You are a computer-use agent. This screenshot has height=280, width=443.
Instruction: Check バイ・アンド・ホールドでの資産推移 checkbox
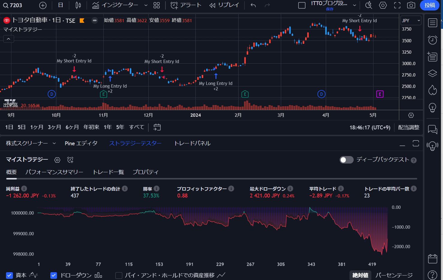pos(119,275)
